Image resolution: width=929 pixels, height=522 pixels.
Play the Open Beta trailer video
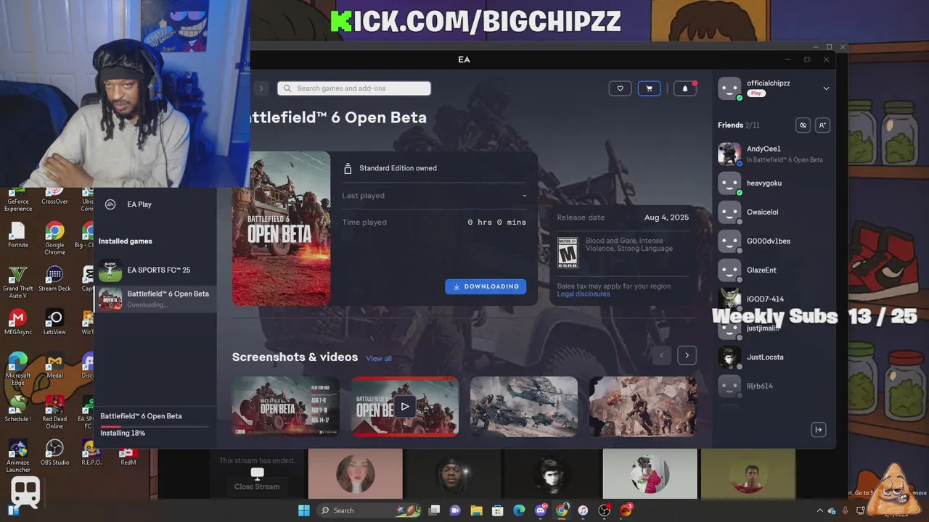coord(405,406)
